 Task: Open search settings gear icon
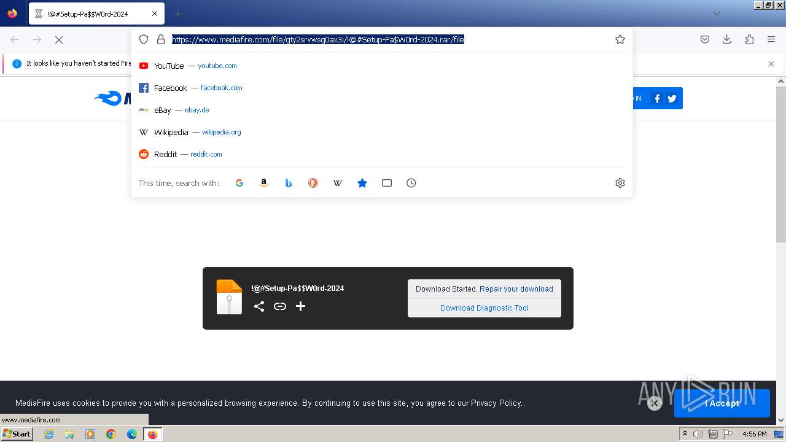pos(620,183)
